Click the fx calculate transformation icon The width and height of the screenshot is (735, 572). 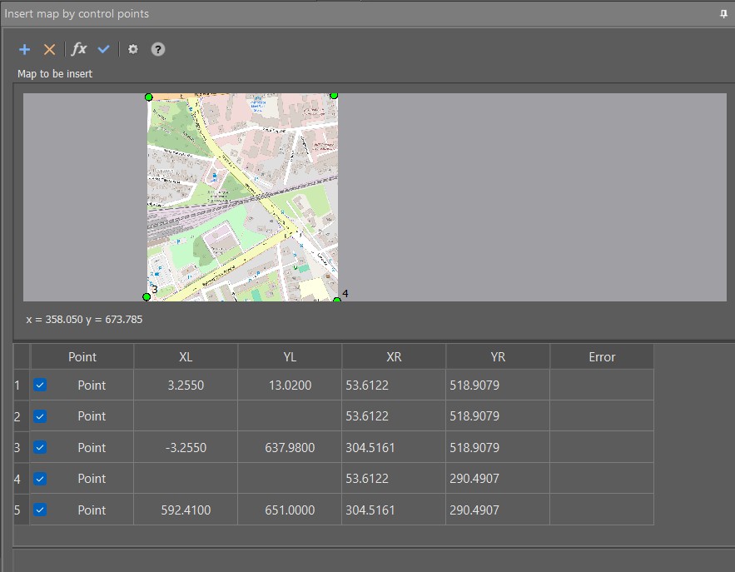point(79,50)
